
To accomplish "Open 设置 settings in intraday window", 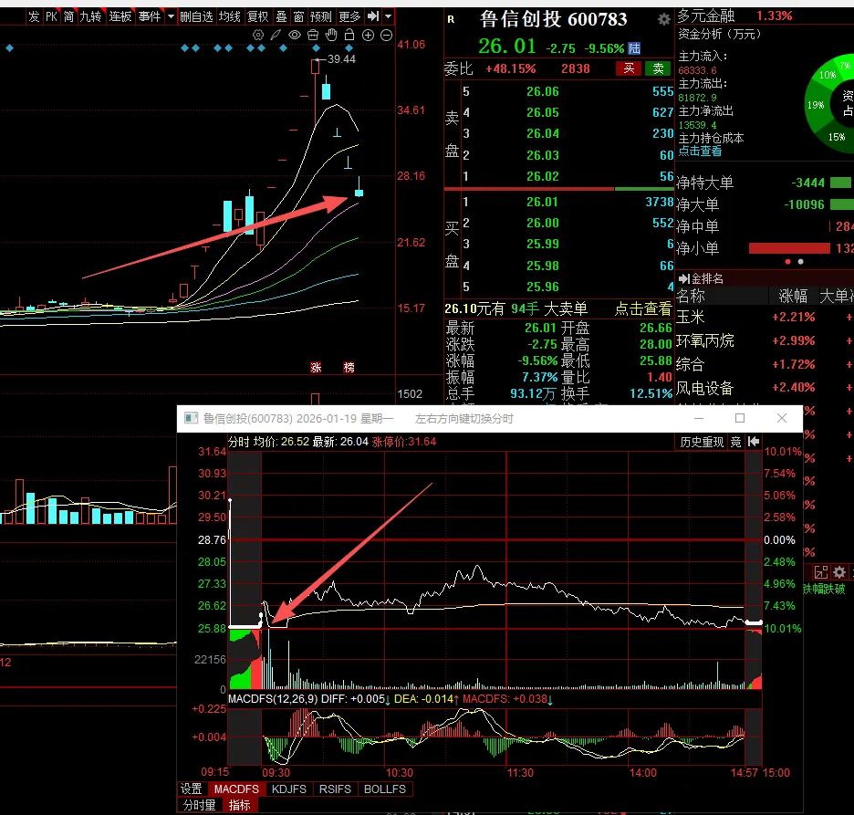I will (x=192, y=789).
